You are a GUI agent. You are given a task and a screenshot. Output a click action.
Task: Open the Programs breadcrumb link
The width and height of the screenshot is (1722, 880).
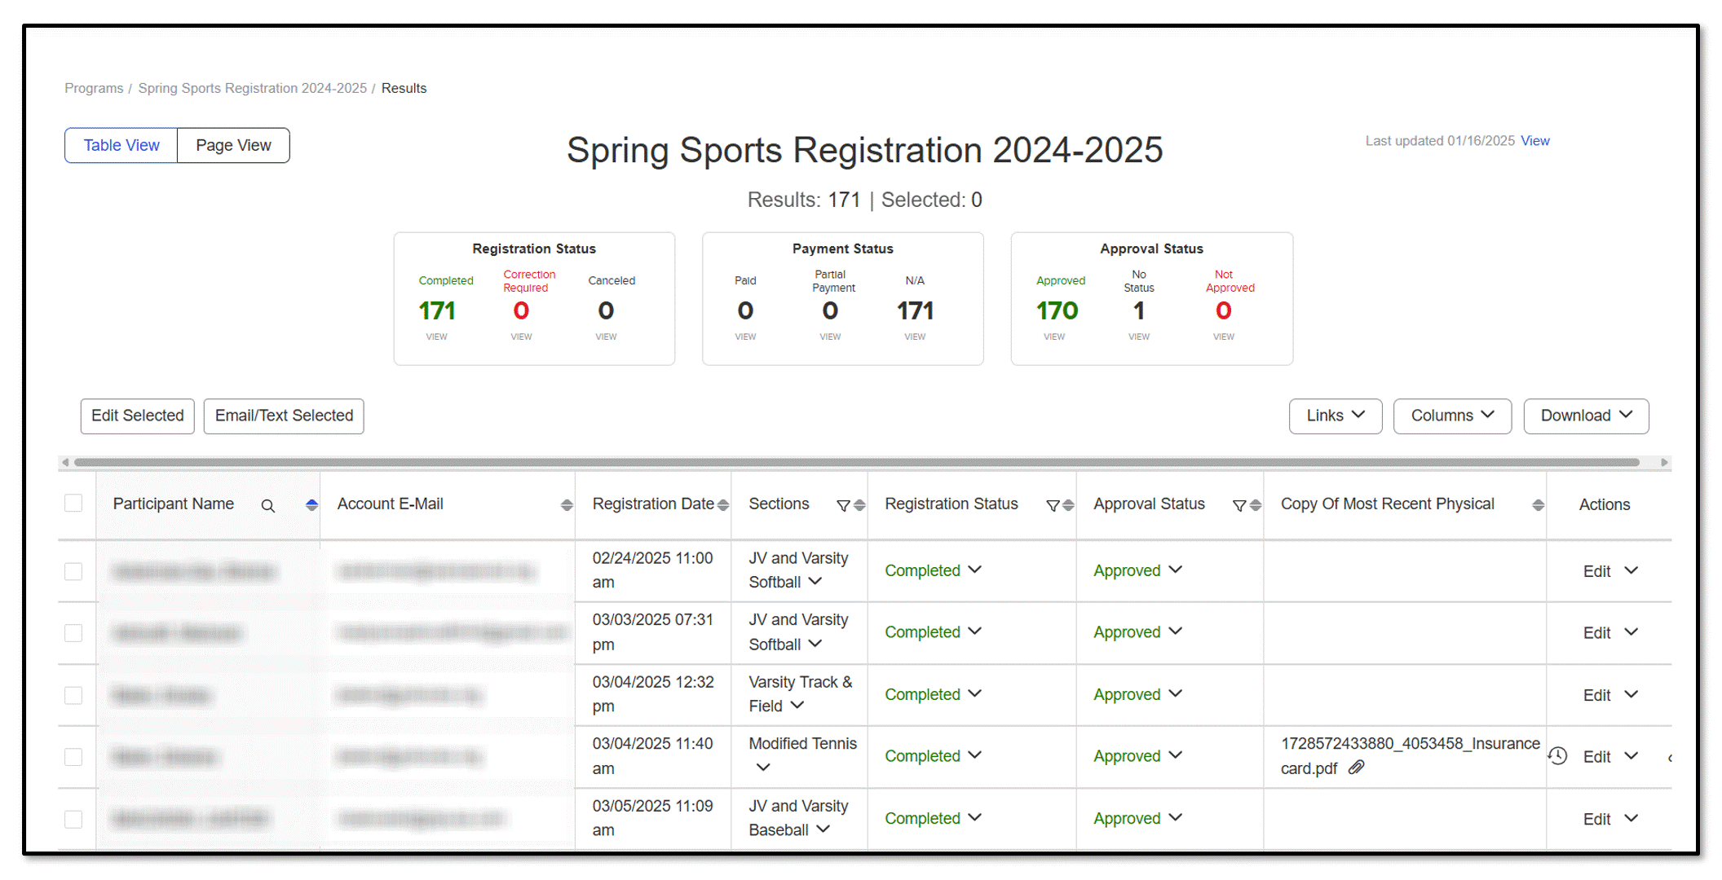93,88
